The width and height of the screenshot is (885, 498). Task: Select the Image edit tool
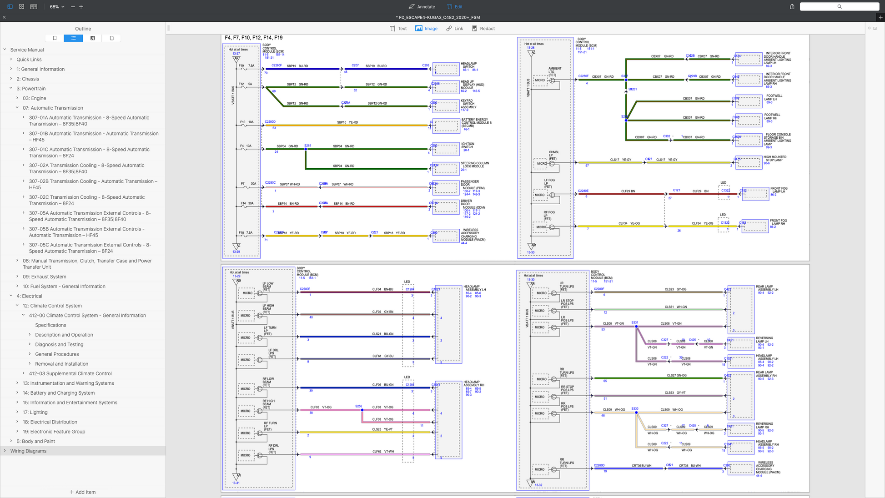[x=426, y=29]
